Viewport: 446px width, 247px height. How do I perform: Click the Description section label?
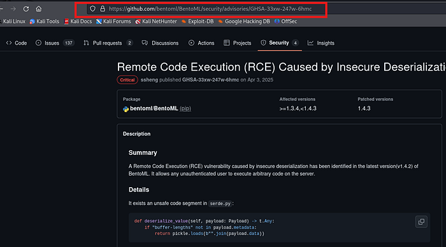coord(136,134)
